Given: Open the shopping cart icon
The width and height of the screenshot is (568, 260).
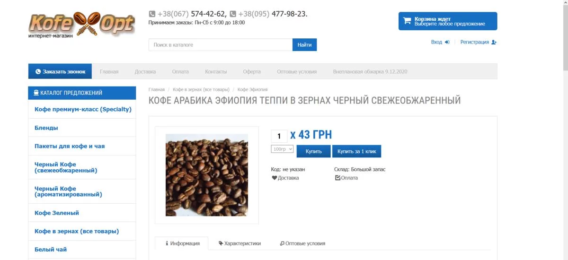Looking at the screenshot, I should pos(407,21).
